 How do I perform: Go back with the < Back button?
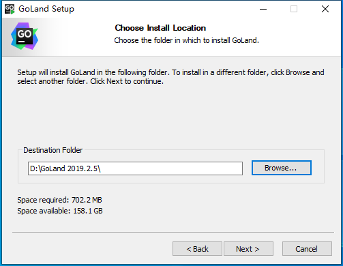point(197,249)
